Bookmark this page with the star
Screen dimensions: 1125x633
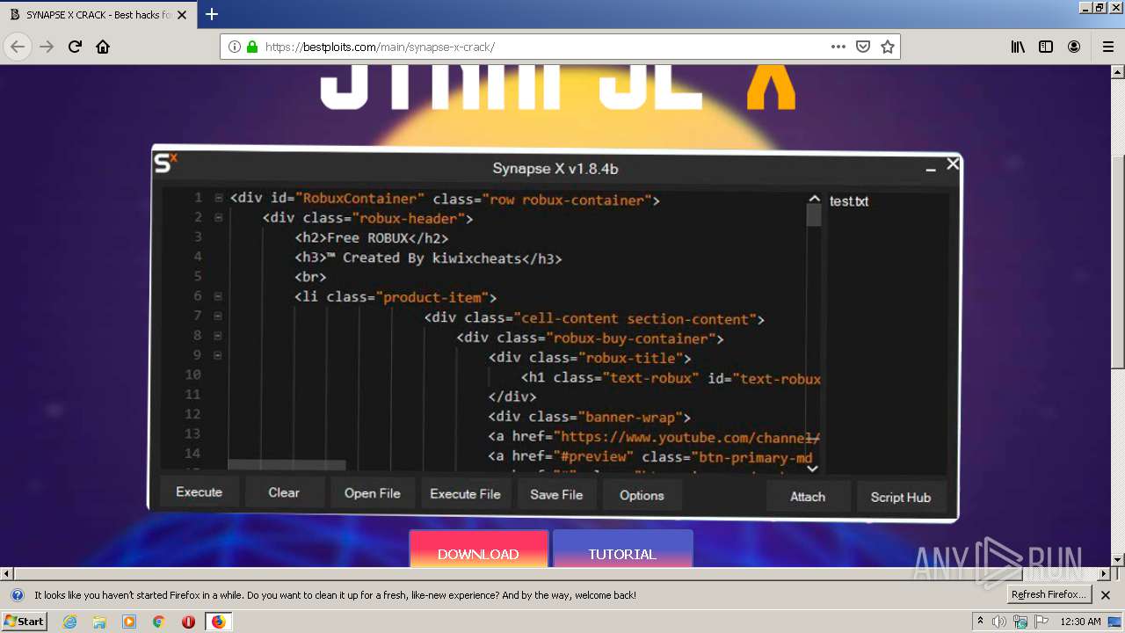(x=888, y=47)
